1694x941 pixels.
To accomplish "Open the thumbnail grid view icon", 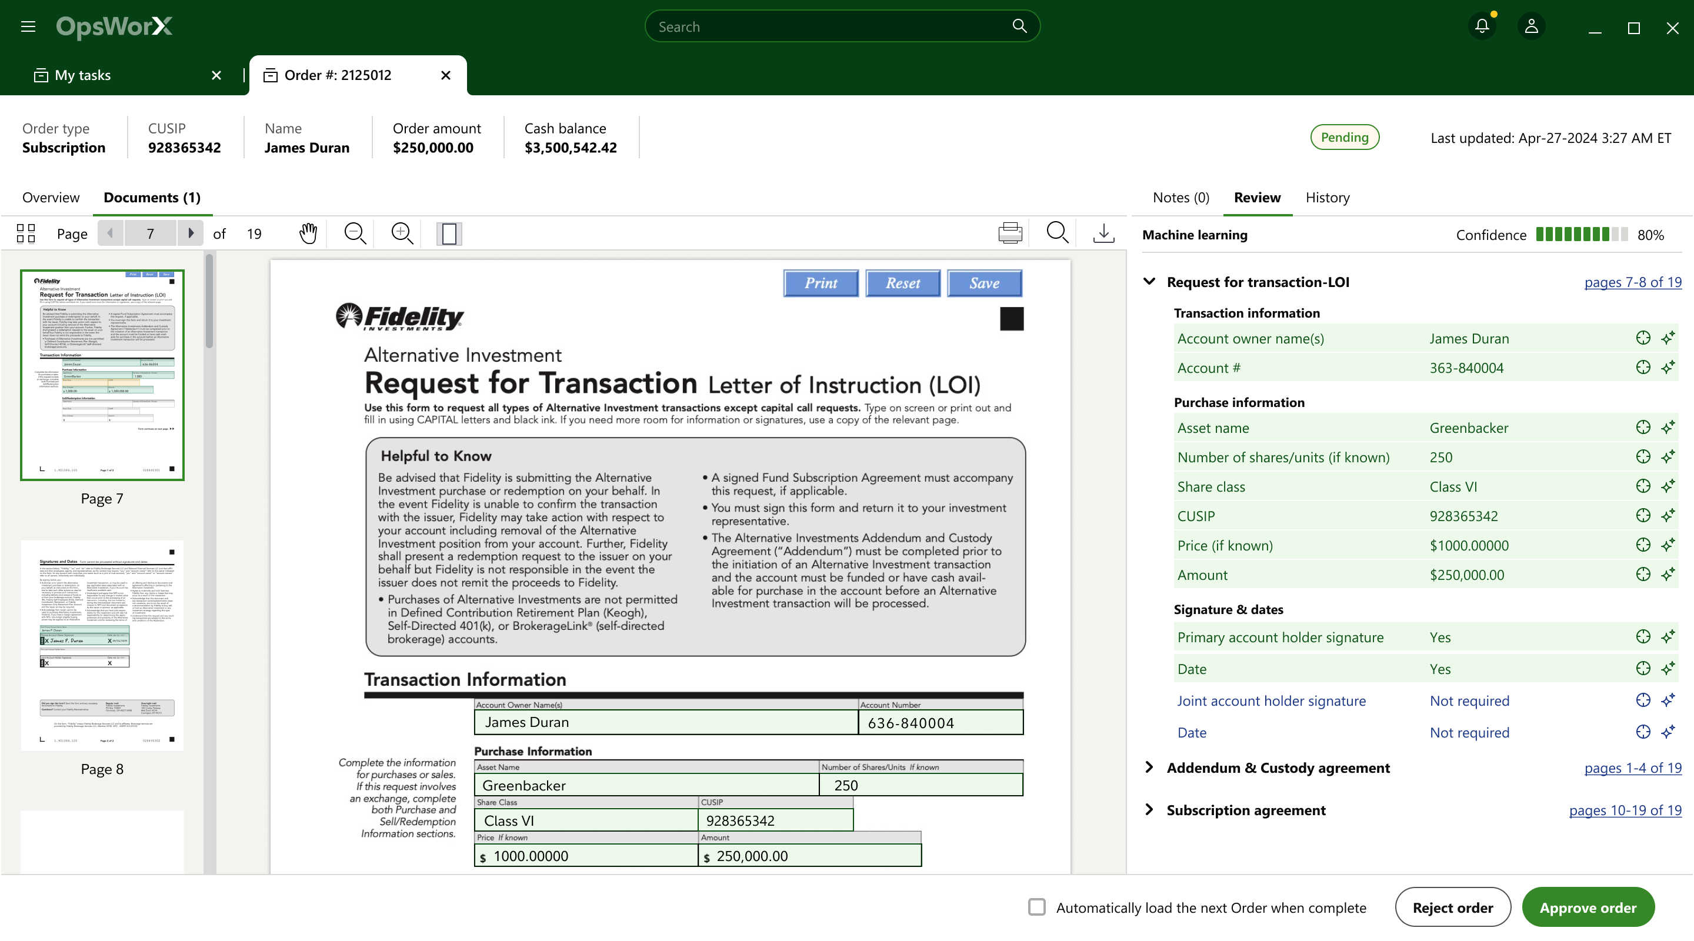I will point(26,233).
